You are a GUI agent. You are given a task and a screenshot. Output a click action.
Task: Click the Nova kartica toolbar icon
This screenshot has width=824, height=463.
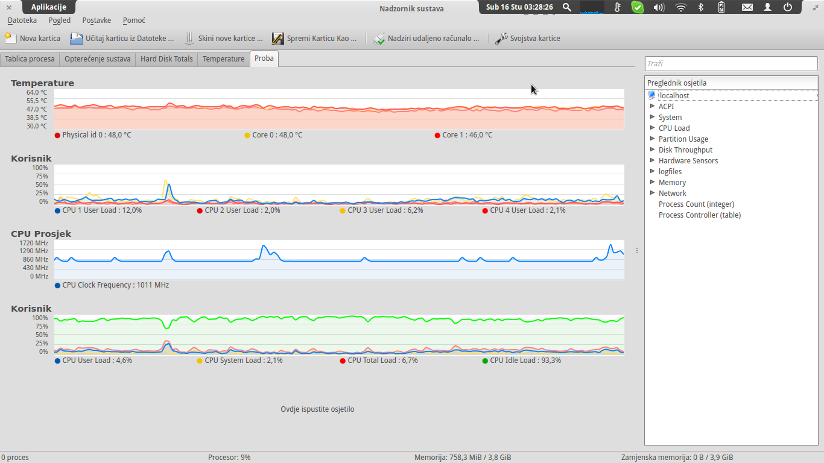11,39
